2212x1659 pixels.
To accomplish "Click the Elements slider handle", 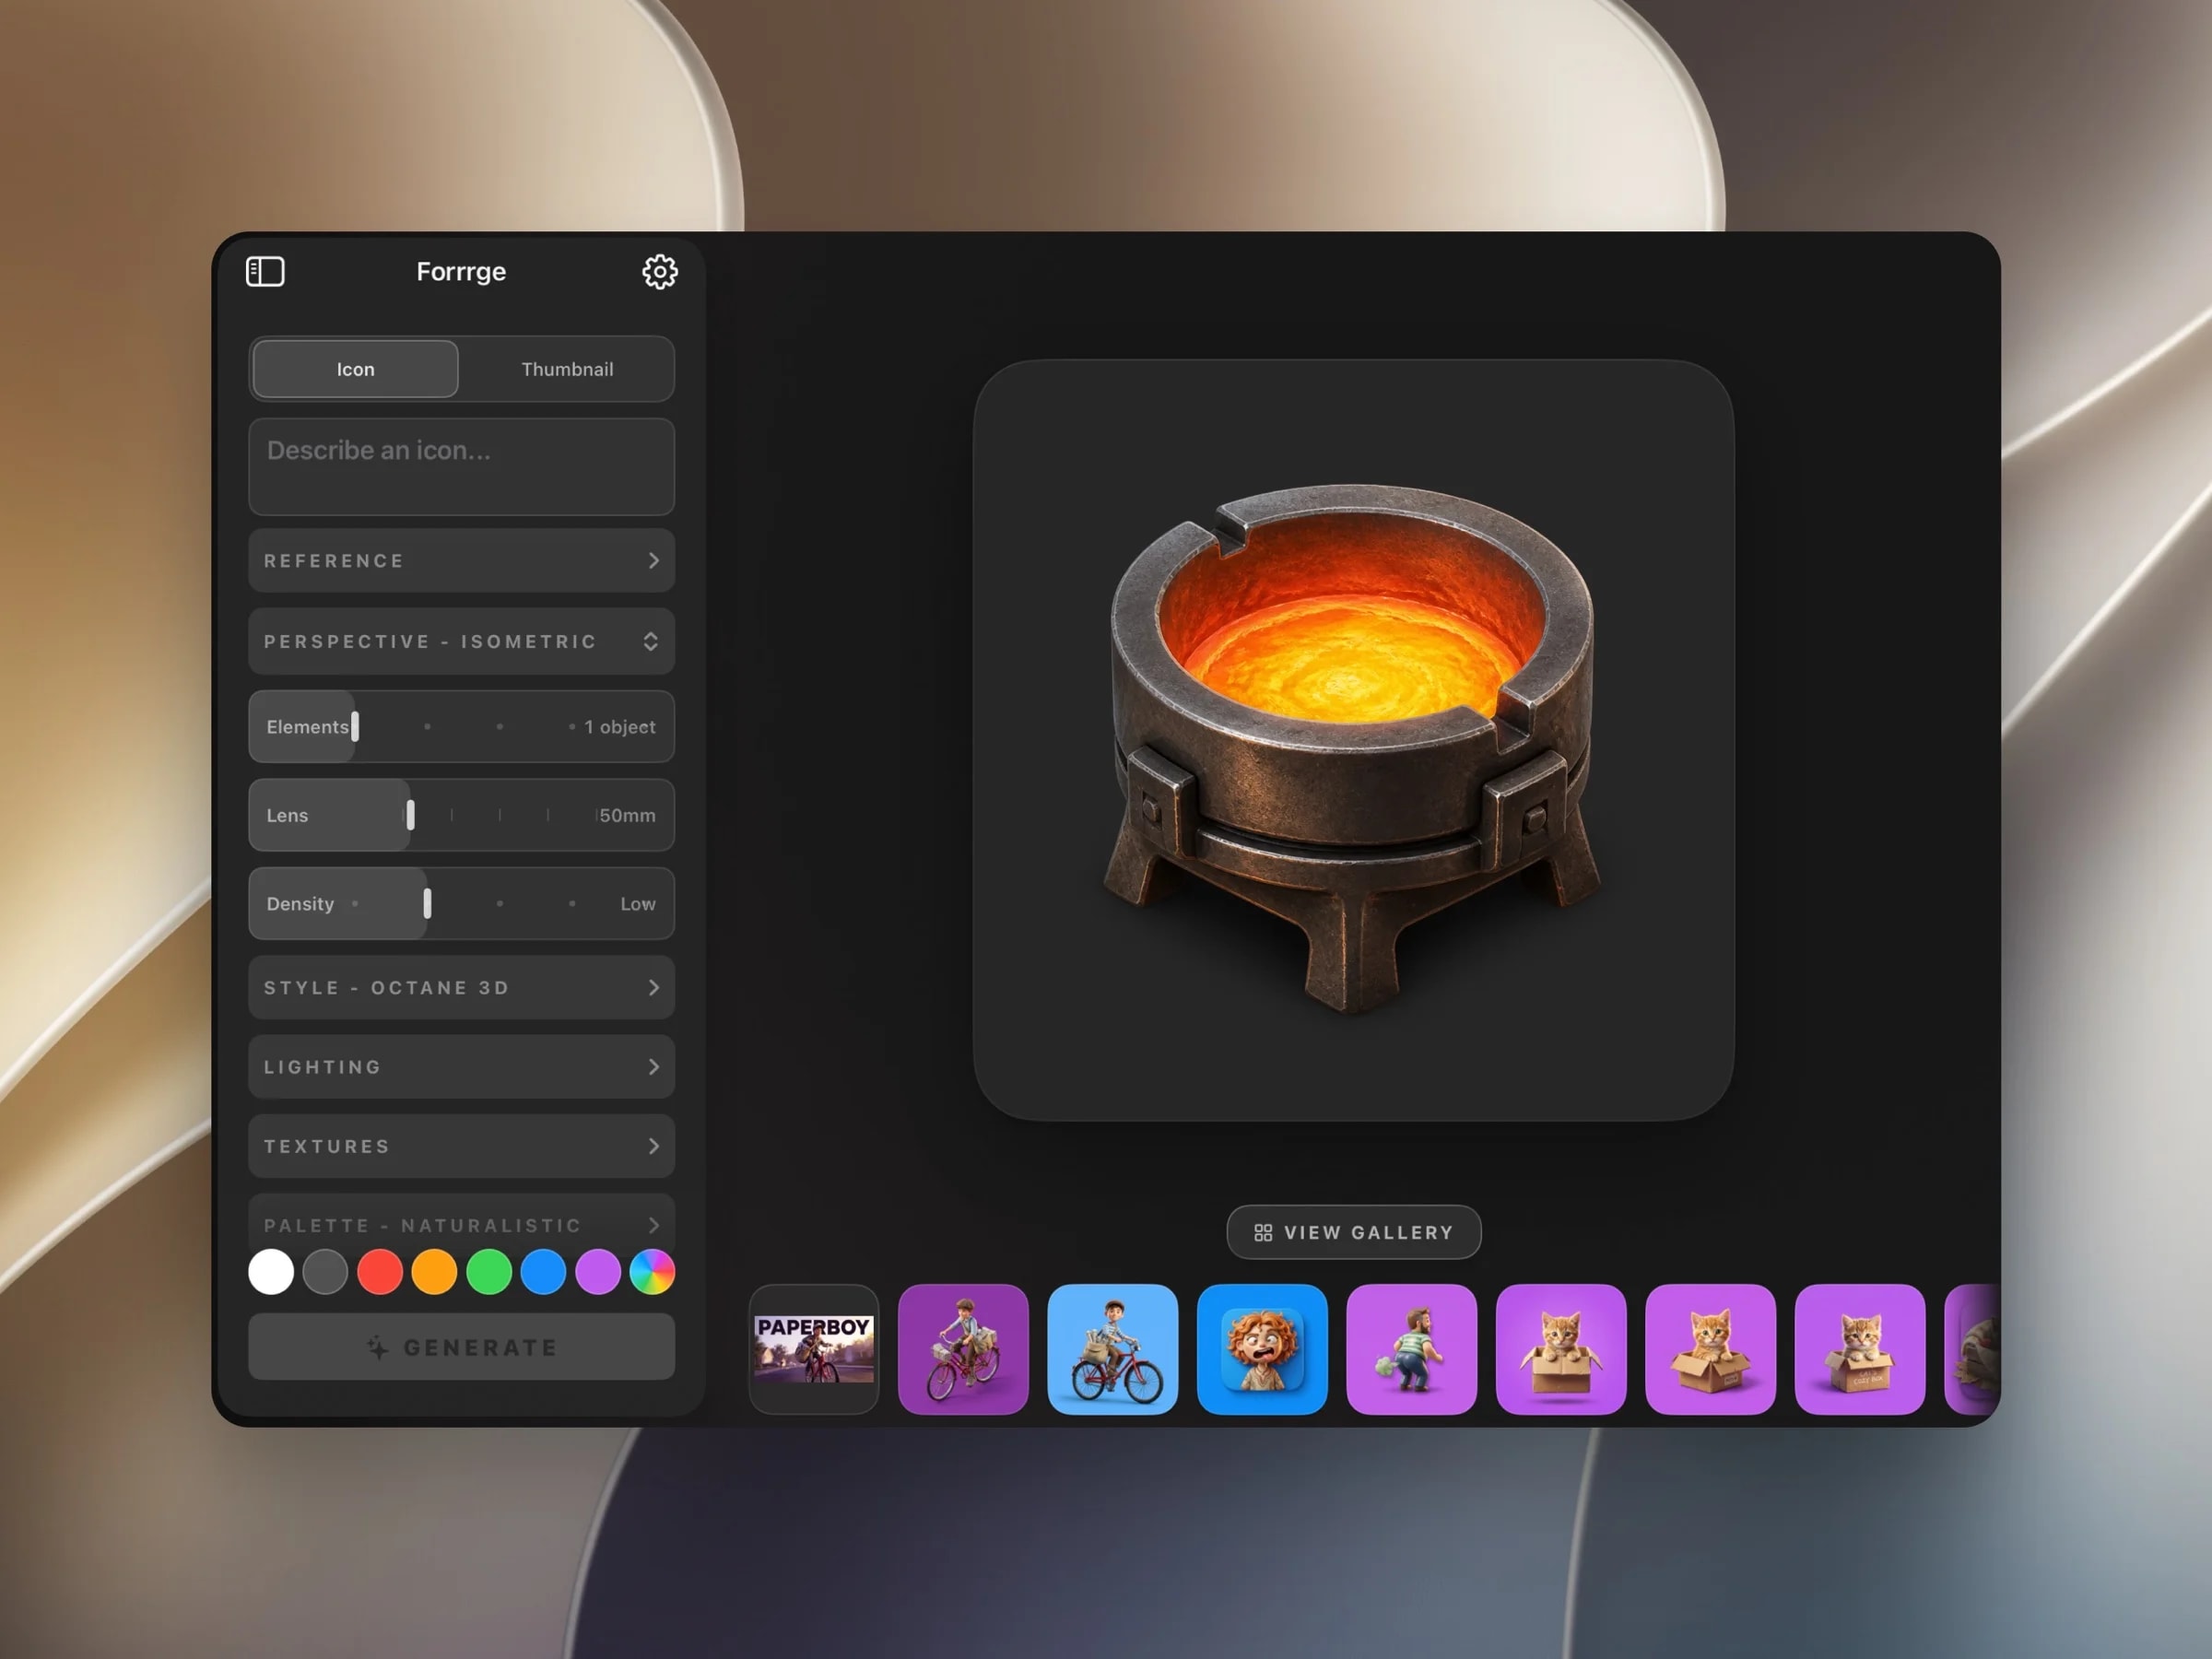I will pos(355,726).
